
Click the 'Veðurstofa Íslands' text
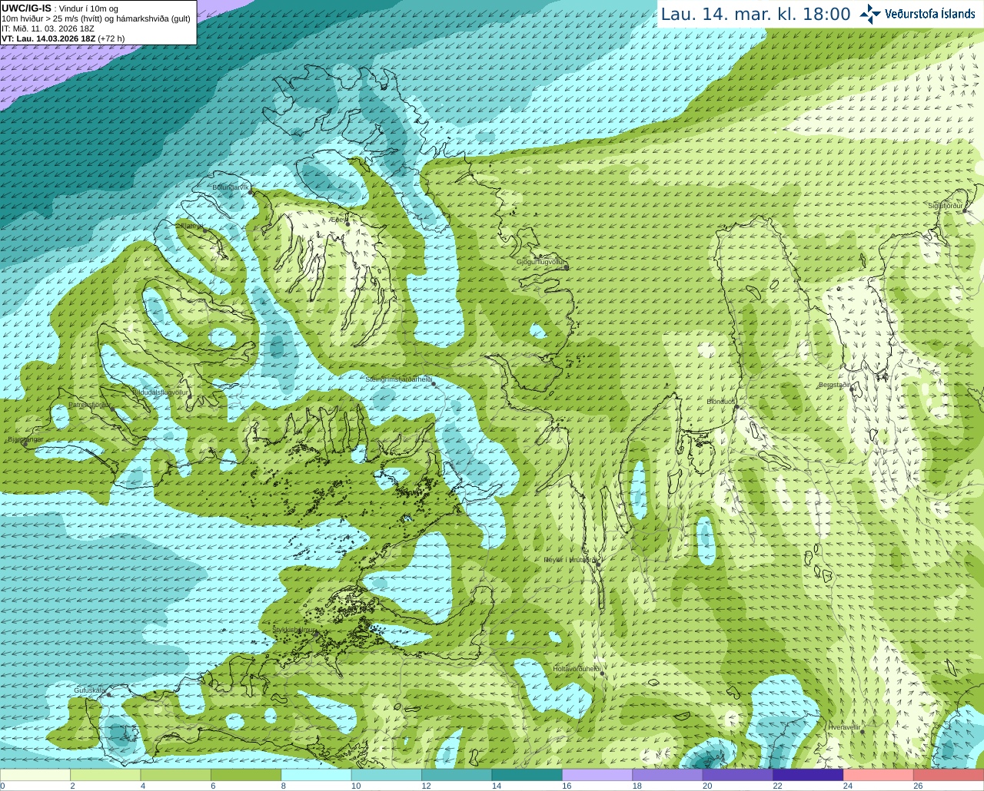point(930,14)
